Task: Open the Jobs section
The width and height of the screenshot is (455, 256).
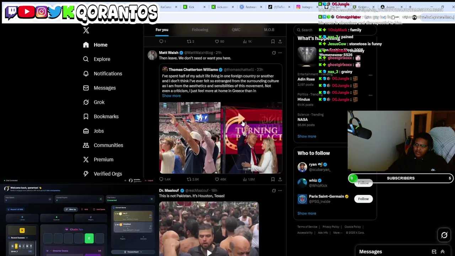Action: [x=93, y=131]
